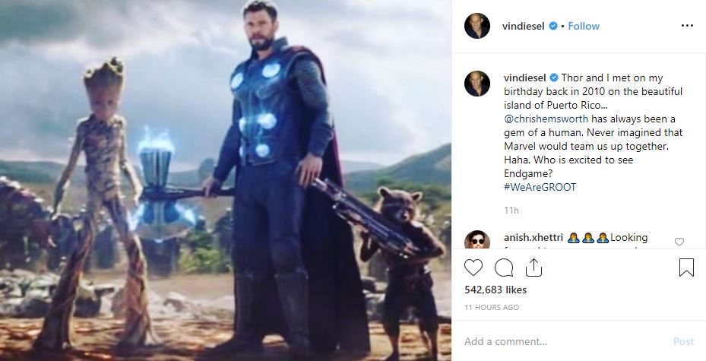Open the @chrishemsworth mention link
The width and height of the screenshot is (706, 361).
click(546, 119)
